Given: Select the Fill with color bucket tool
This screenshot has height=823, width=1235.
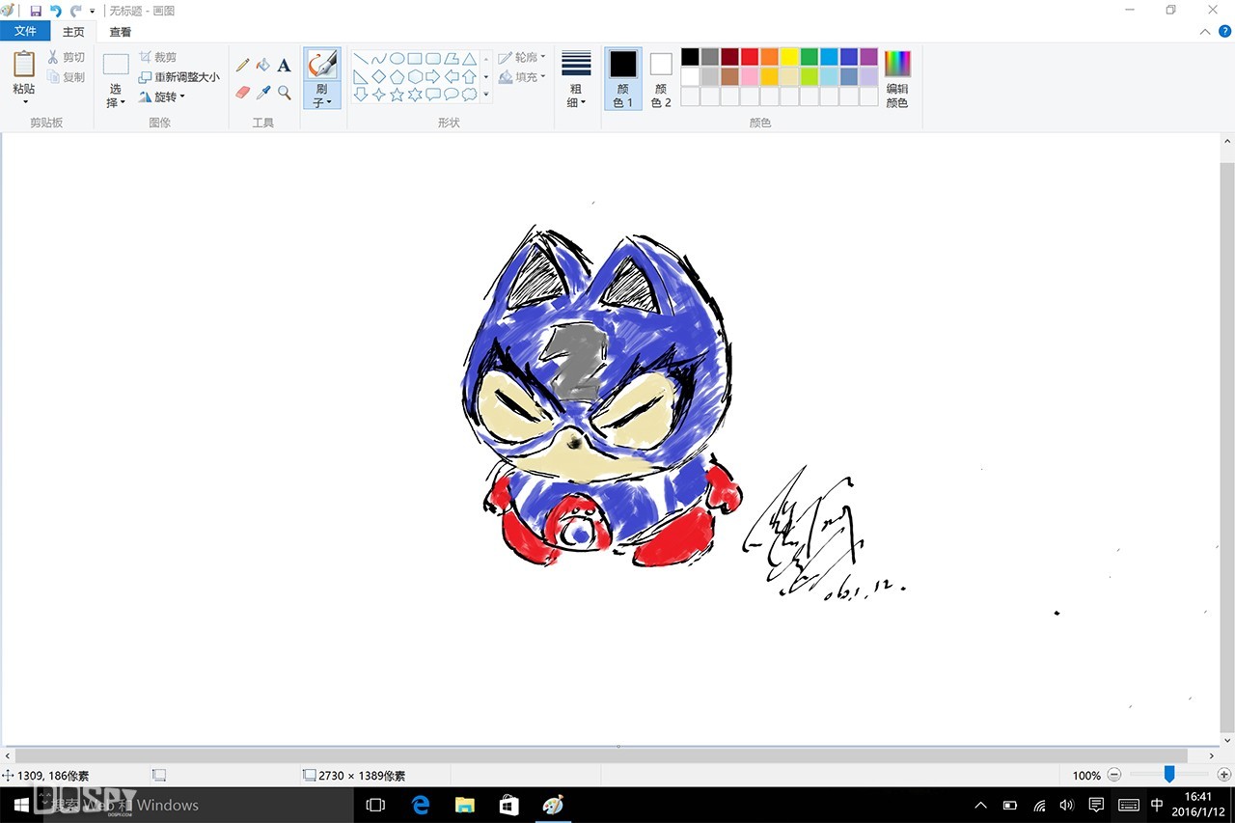Looking at the screenshot, I should point(263,65).
